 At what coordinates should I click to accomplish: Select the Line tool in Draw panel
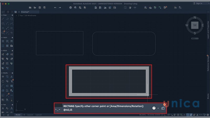[3, 19]
